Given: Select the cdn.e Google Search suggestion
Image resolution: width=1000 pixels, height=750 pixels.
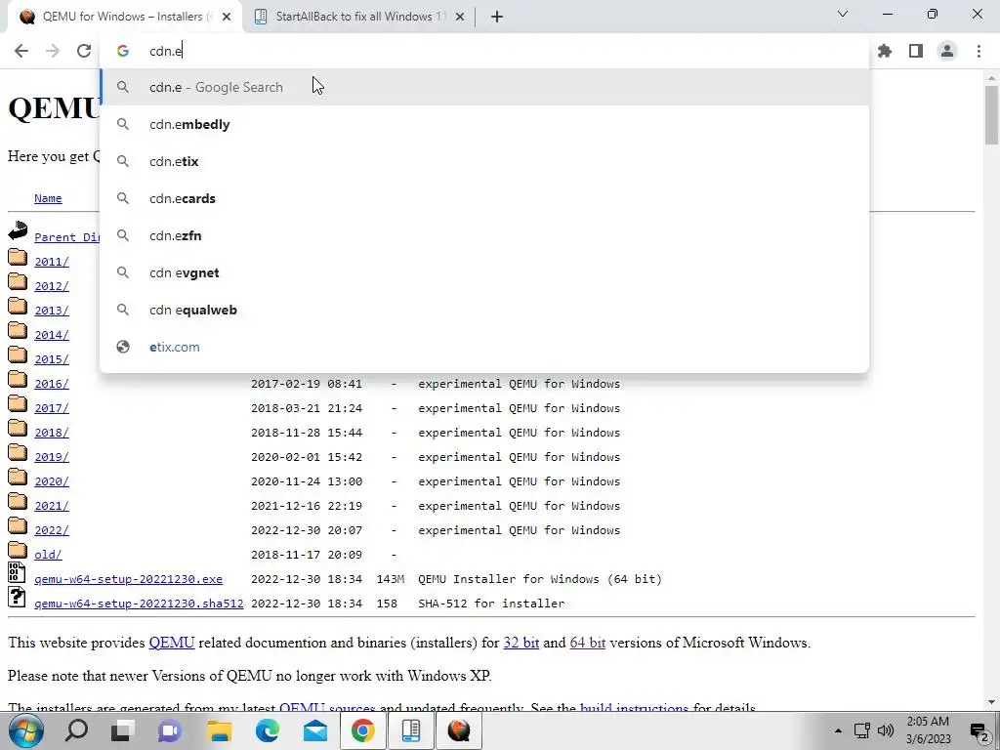Looking at the screenshot, I should (x=484, y=87).
